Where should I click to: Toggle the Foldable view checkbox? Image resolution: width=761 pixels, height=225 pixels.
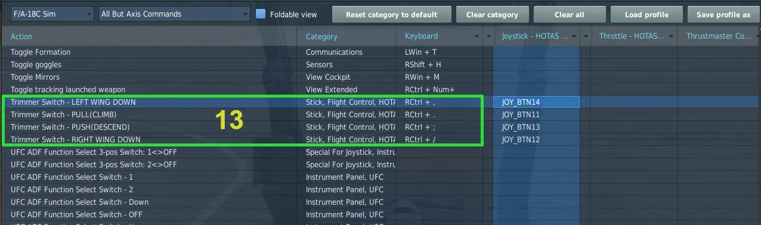[x=261, y=14]
